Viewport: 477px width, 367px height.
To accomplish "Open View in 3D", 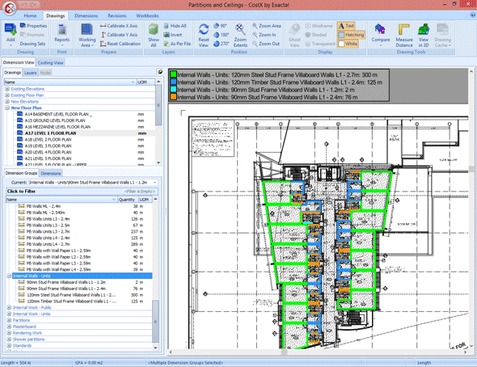I will [424, 35].
